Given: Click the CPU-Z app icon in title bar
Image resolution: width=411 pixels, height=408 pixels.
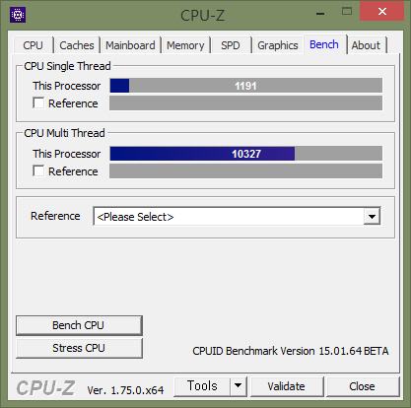Looking at the screenshot, I should click(x=18, y=15).
